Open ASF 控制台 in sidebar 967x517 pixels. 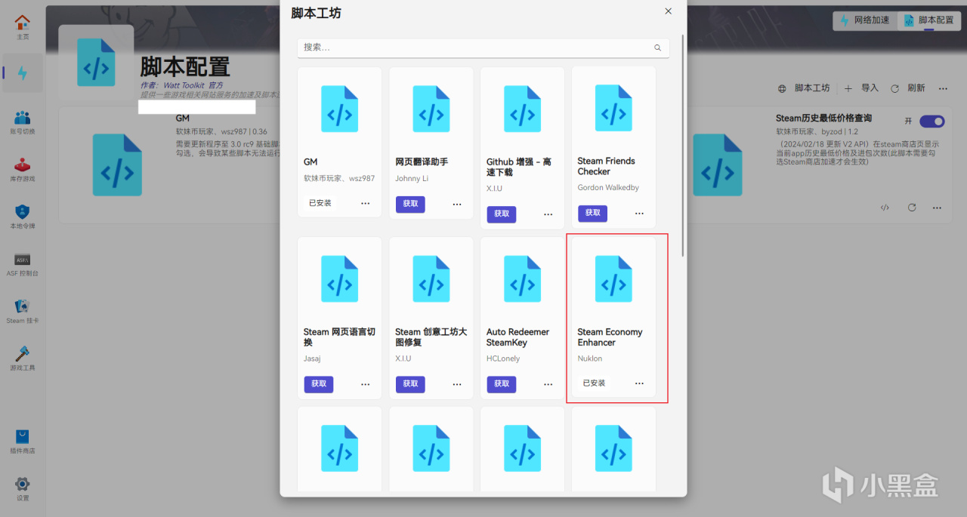click(x=23, y=264)
